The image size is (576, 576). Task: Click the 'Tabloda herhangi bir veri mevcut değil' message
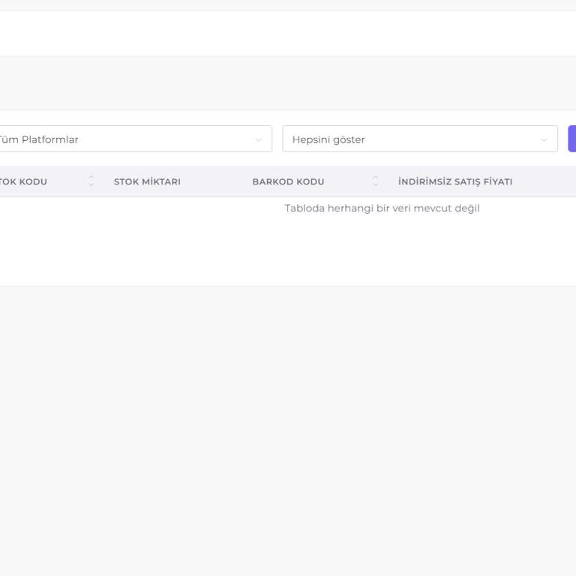click(x=382, y=208)
